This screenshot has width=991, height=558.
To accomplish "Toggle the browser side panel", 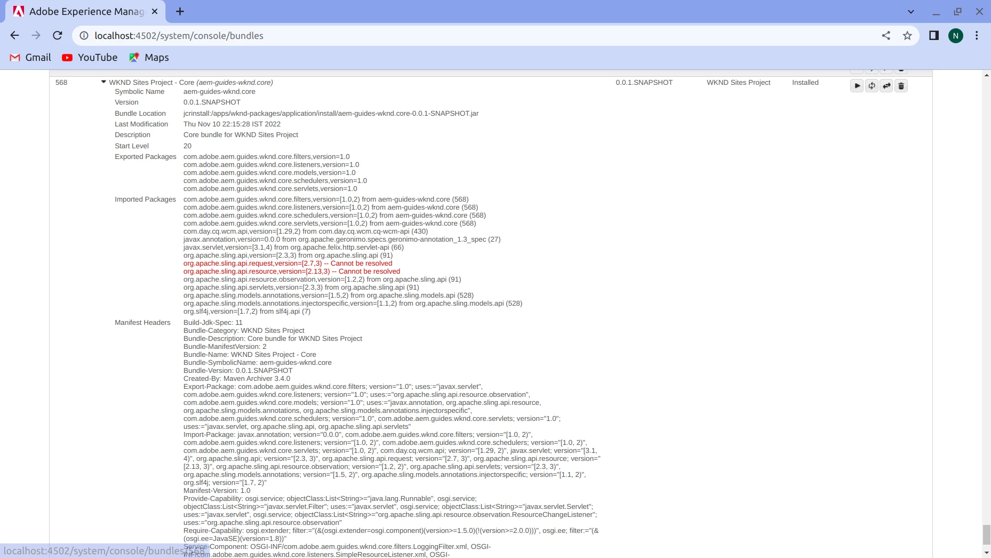I will click(x=934, y=36).
